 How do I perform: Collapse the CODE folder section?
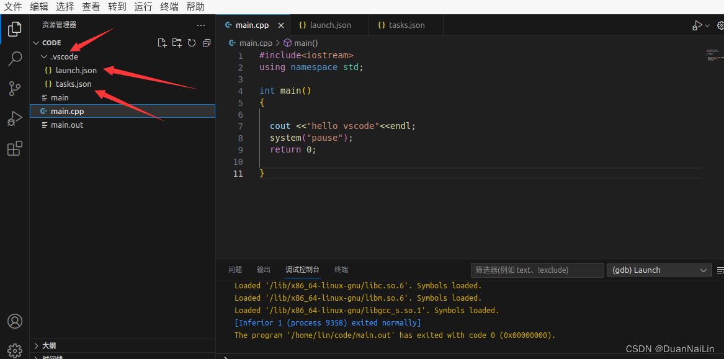[36, 43]
